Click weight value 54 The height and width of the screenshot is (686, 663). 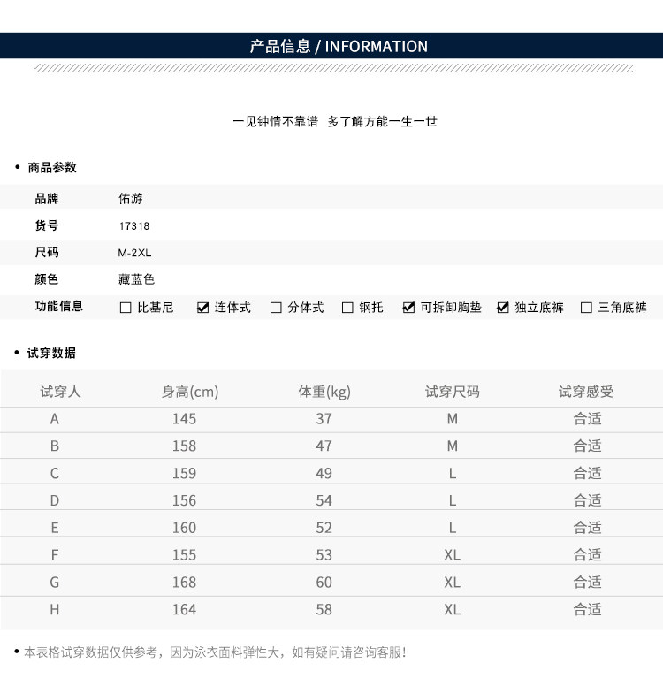[324, 500]
